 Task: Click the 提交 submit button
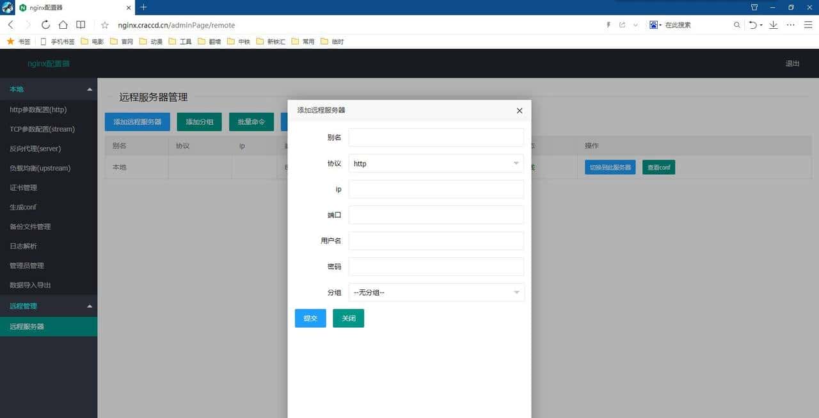pyautogui.click(x=310, y=318)
